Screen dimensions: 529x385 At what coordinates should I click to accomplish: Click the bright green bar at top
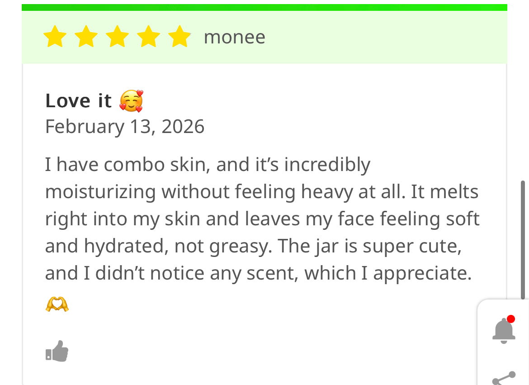click(264, 7)
